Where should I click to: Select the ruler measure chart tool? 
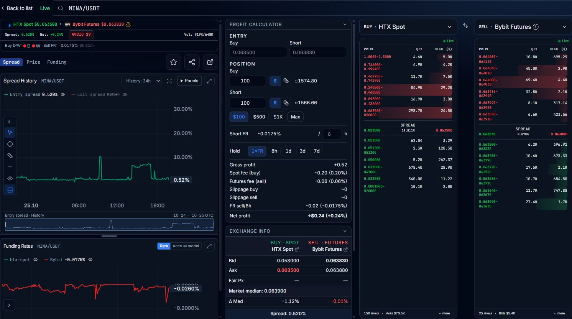(x=10, y=156)
